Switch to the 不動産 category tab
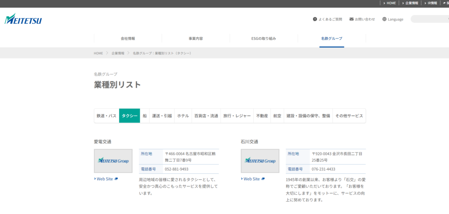The image size is (449, 214). pos(262,116)
